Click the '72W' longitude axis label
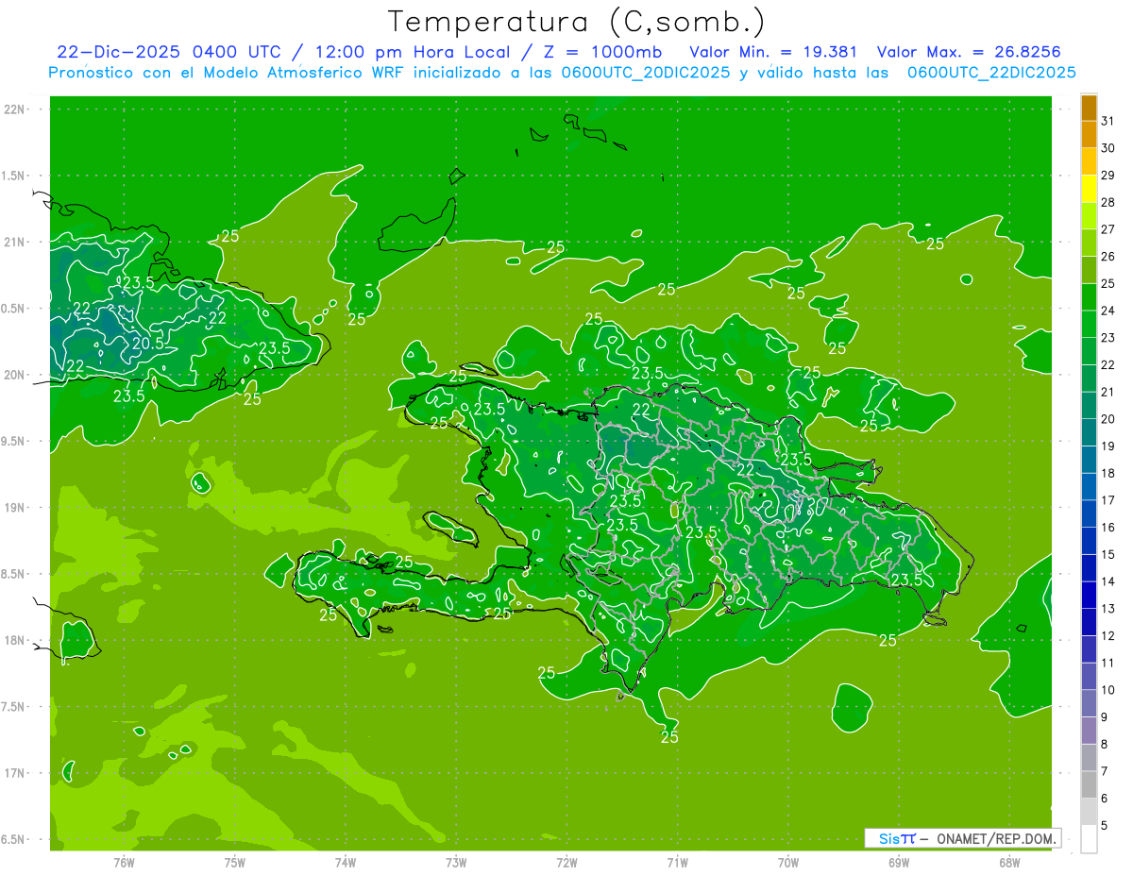 pos(566,862)
